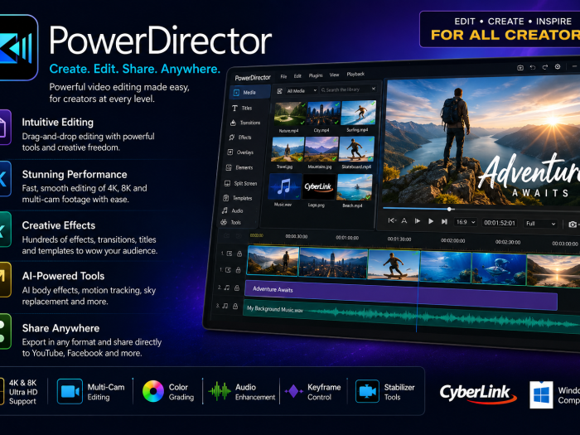The image size is (580, 435).
Task: Select the Beach.mp4 thumbnail
Action: 355,186
